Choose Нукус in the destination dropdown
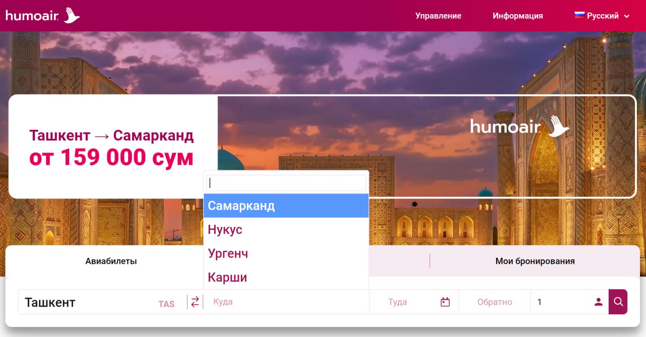 [x=286, y=229]
